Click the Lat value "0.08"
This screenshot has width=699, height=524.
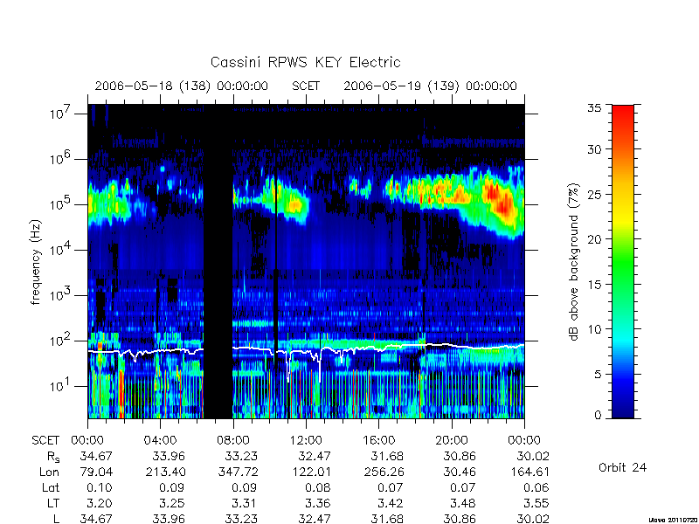point(318,488)
